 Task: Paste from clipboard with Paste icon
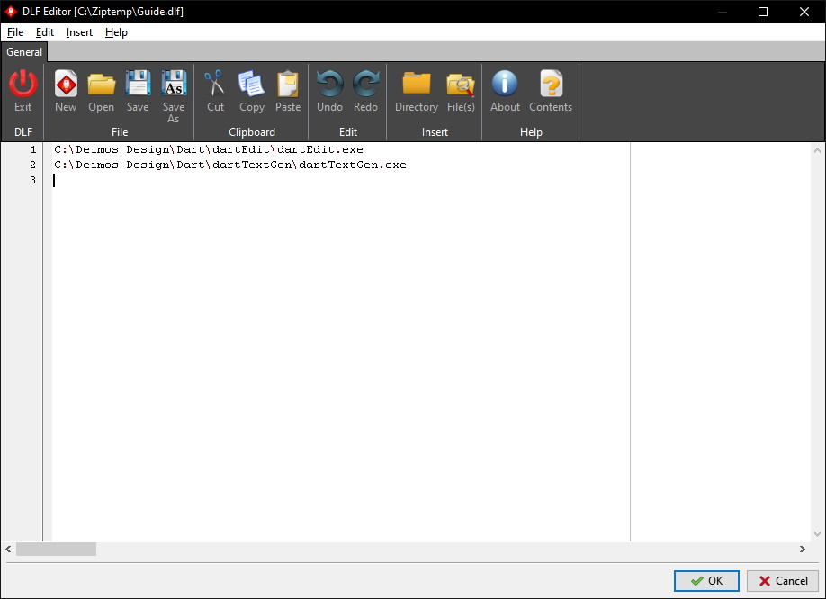click(x=288, y=84)
